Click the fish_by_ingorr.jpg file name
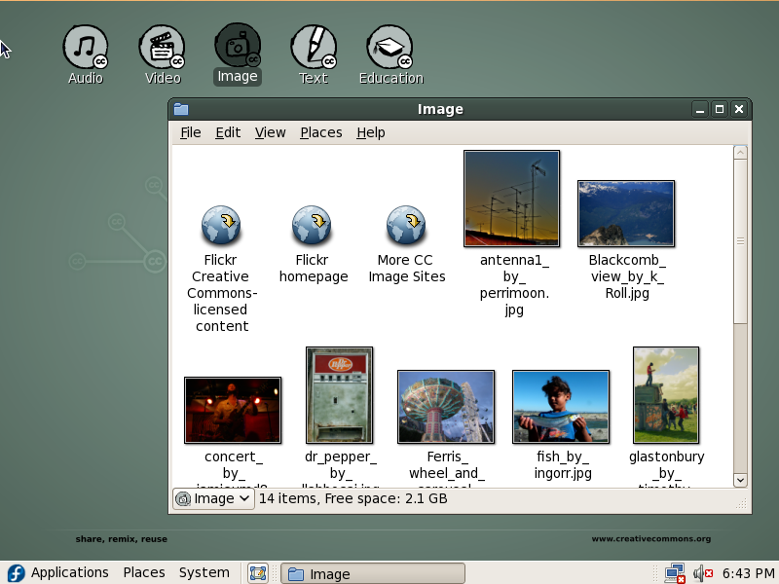779x584 pixels. (x=563, y=465)
